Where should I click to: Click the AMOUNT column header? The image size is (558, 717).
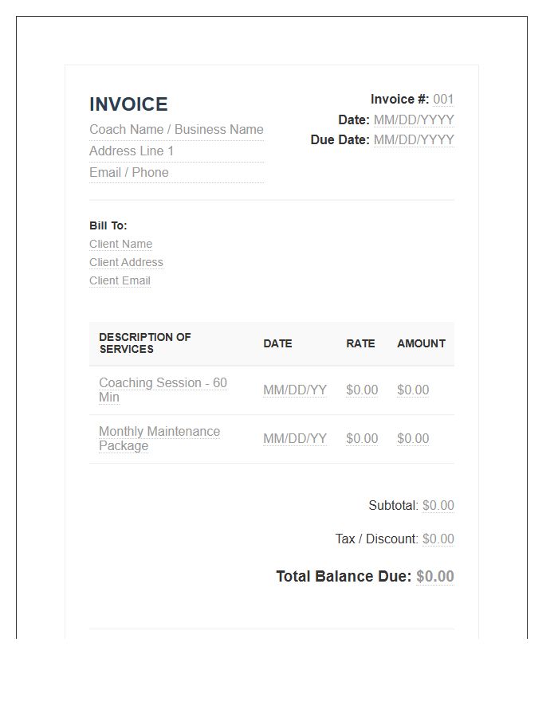421,344
